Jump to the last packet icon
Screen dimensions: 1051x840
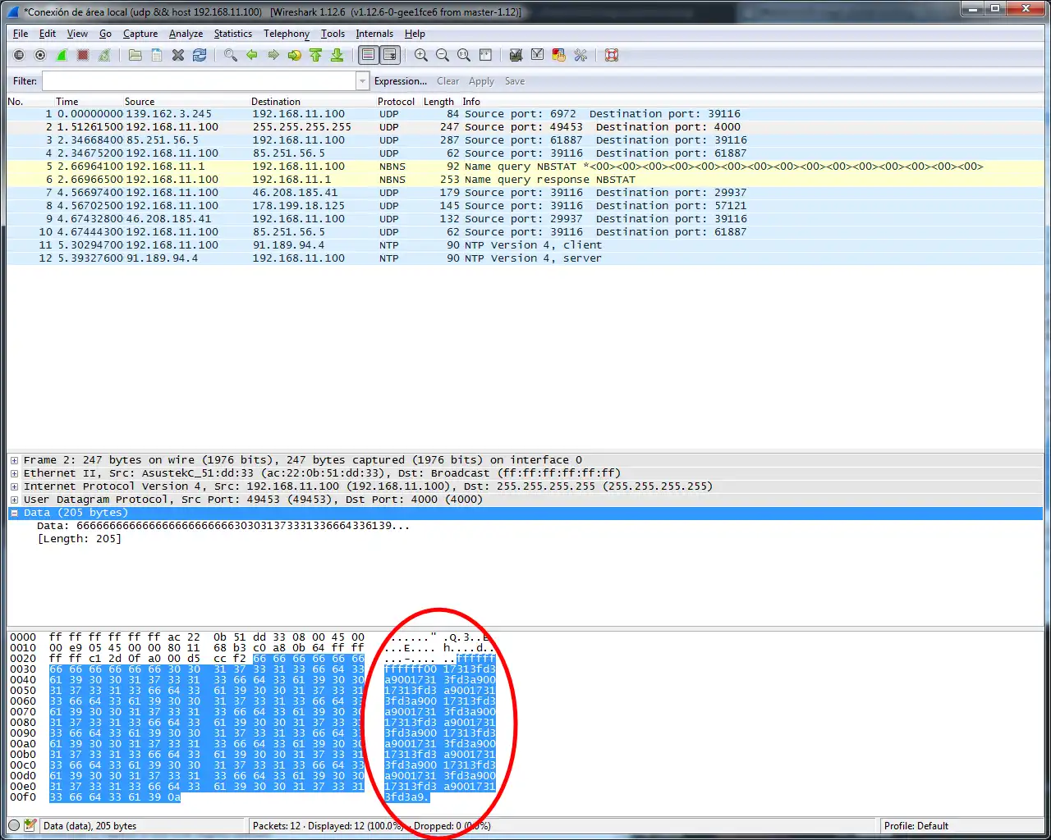point(337,55)
